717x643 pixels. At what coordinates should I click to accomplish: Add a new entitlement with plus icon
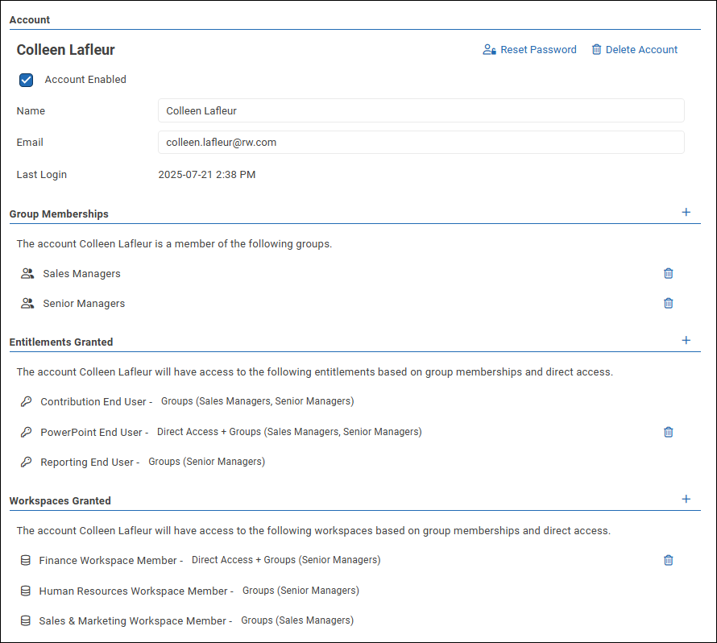pyautogui.click(x=686, y=341)
